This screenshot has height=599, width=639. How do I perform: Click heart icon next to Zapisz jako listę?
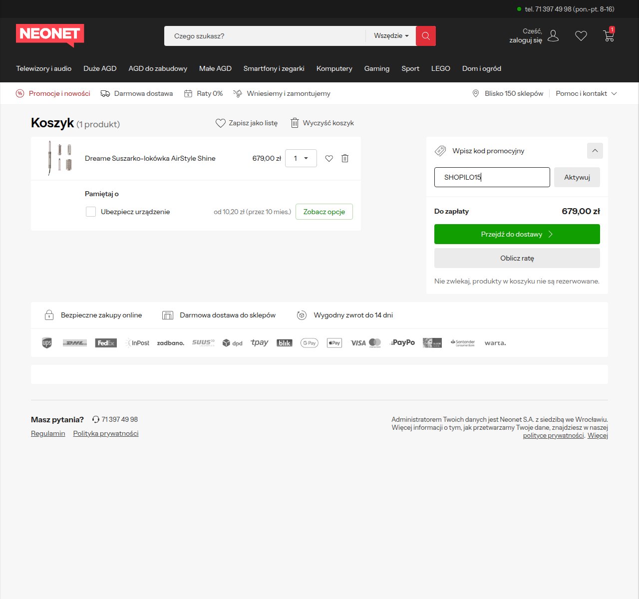(x=221, y=123)
